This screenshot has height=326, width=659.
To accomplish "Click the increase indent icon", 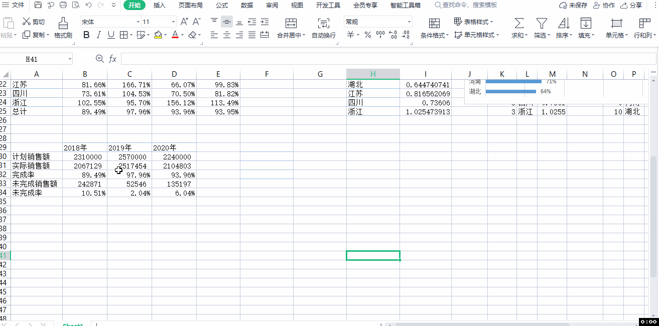I will (x=264, y=22).
